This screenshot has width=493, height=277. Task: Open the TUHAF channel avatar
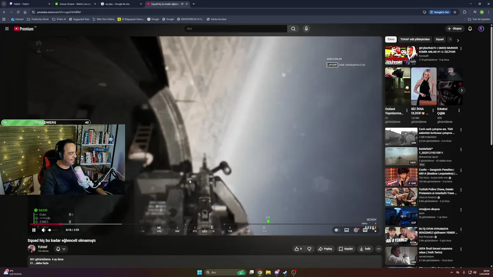tap(32, 249)
